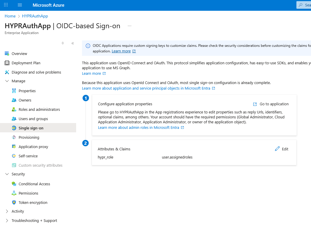Open the portal hamburger menu
Screen dimensions: 311x244
(20, 5)
